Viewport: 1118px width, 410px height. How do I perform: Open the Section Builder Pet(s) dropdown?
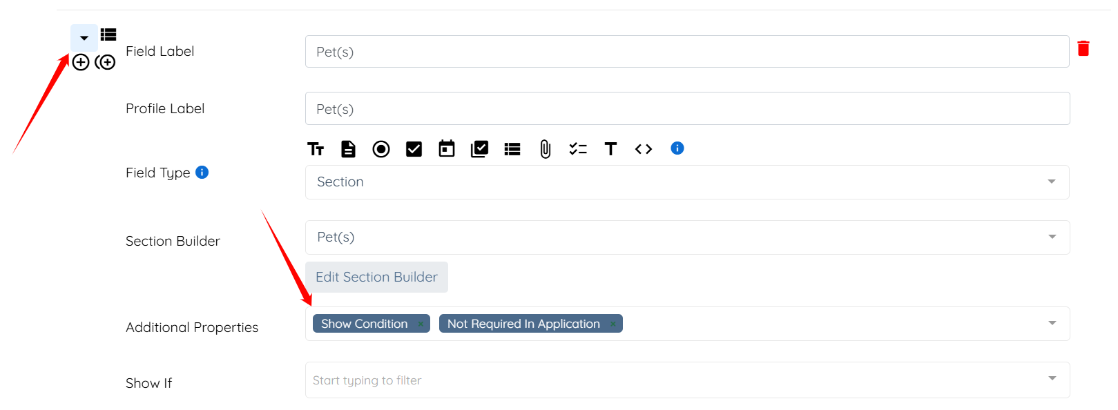(x=686, y=237)
